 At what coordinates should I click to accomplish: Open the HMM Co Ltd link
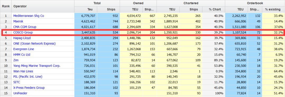pyautogui.click(x=22, y=55)
